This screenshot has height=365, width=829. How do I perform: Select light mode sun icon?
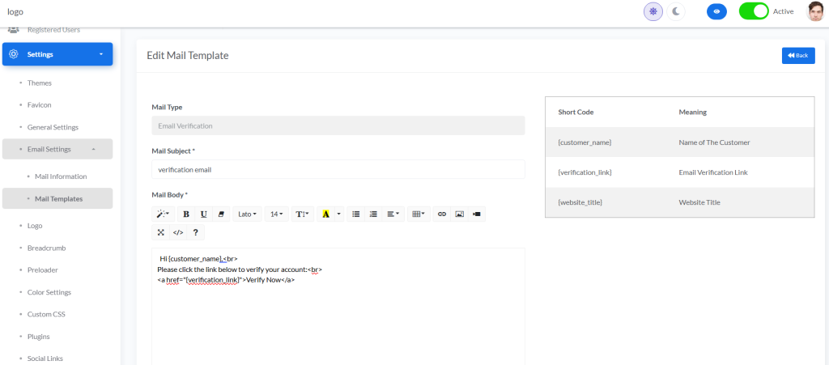653,11
